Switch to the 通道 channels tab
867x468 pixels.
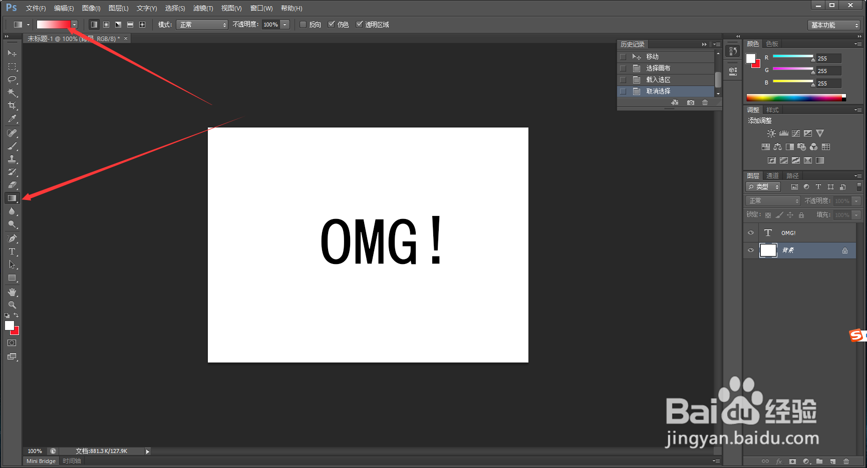(773, 176)
